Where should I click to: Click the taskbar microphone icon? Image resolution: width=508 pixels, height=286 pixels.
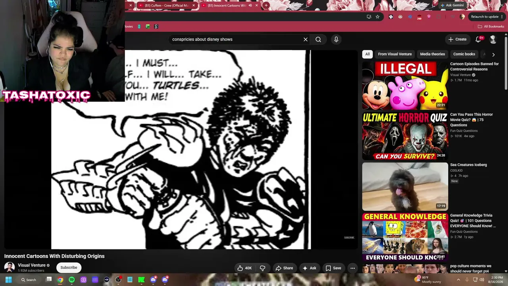(467, 280)
